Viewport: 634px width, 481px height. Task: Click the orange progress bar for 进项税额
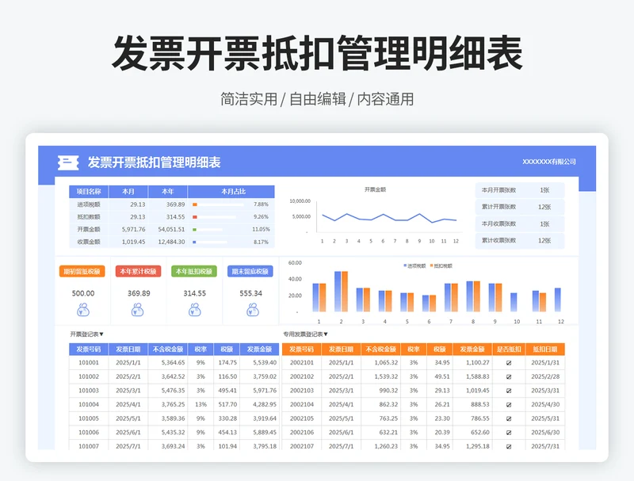[x=195, y=204]
